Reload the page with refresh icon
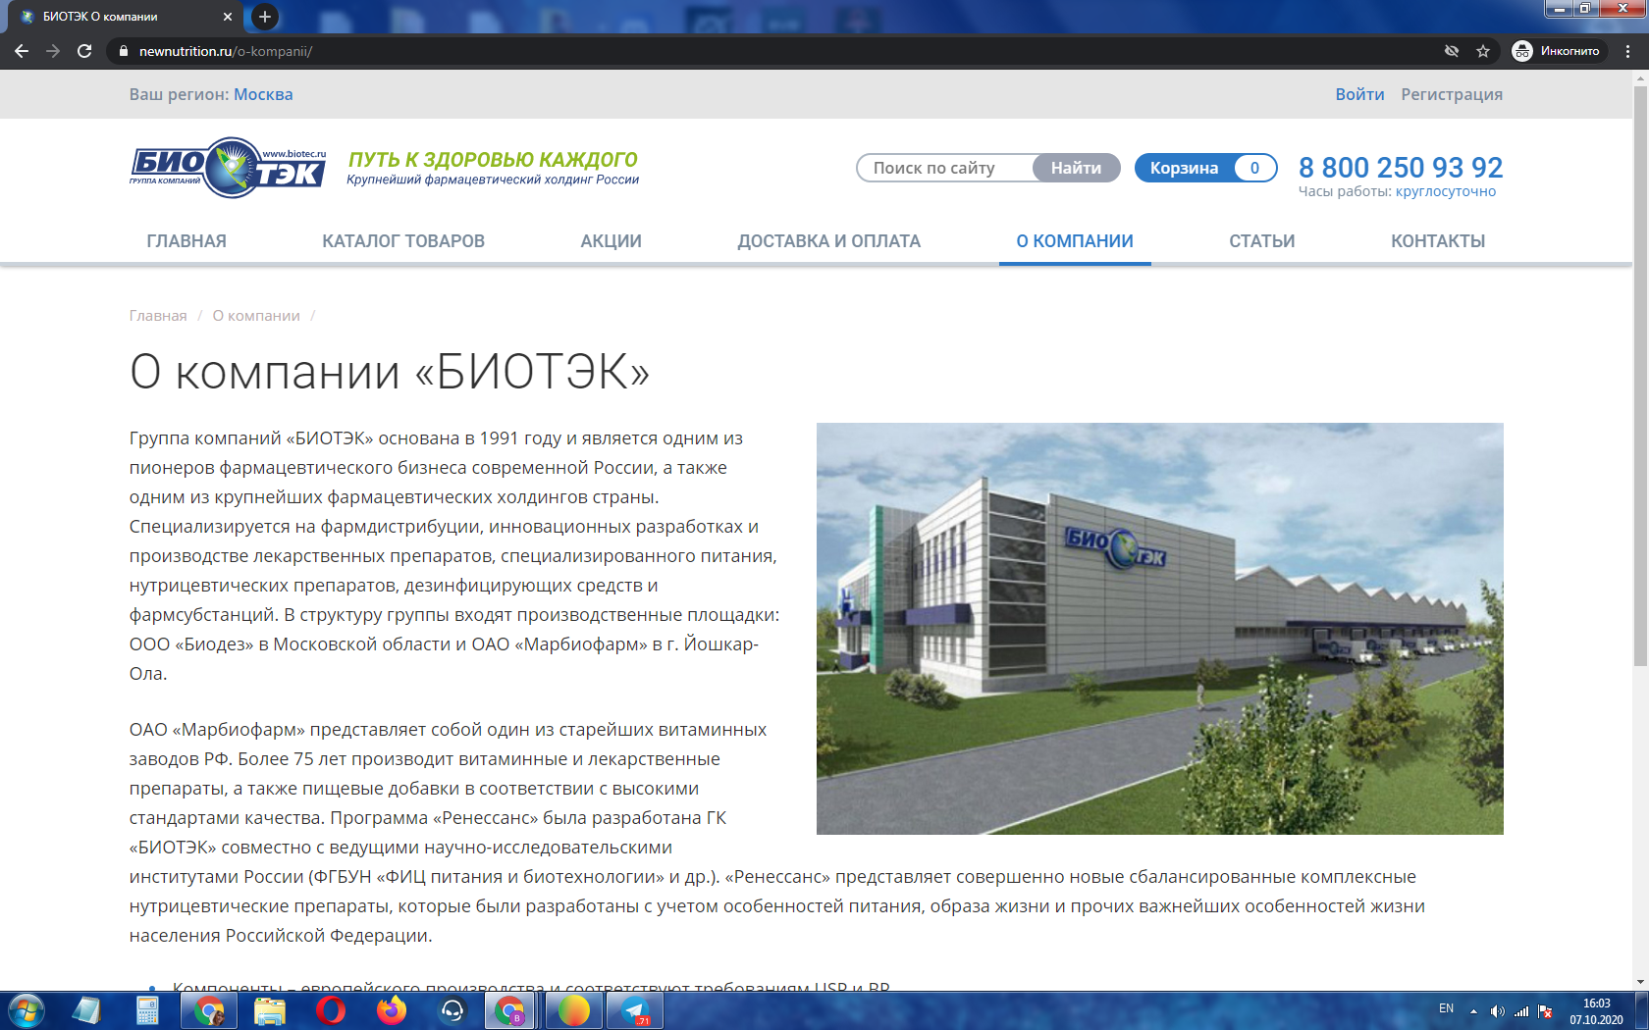Viewport: 1649px width, 1030px height. (84, 51)
